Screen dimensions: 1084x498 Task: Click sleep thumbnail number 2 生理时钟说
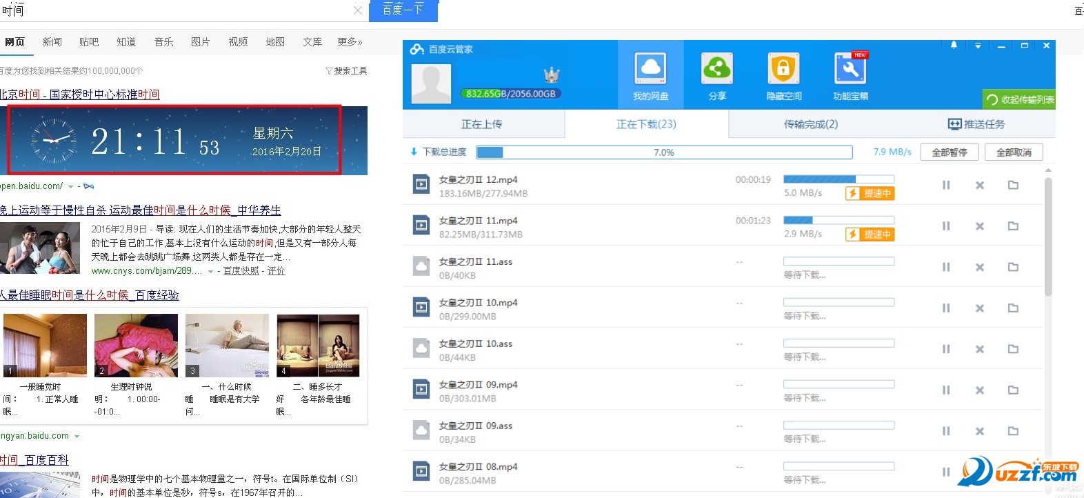[136, 346]
